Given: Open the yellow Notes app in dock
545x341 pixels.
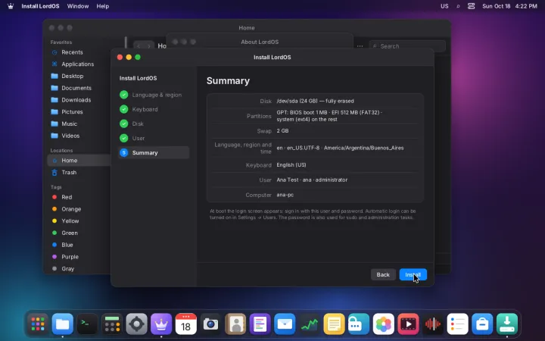Looking at the screenshot, I should click(334, 324).
